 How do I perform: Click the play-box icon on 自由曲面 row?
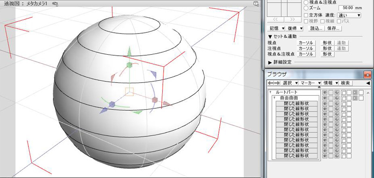tap(355, 98)
